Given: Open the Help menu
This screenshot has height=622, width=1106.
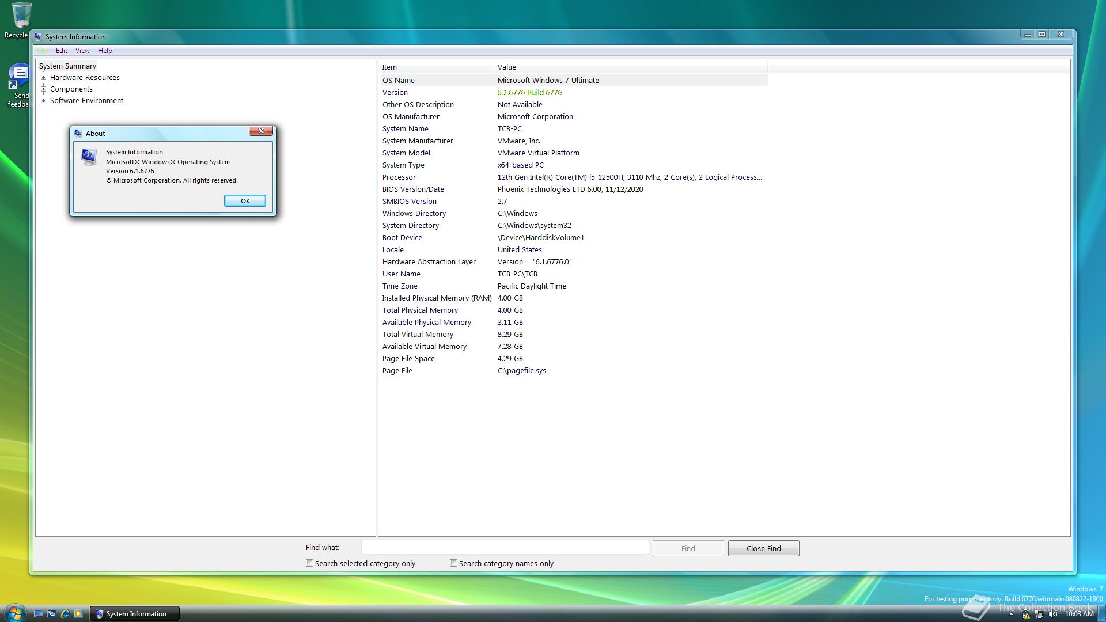Looking at the screenshot, I should [105, 51].
